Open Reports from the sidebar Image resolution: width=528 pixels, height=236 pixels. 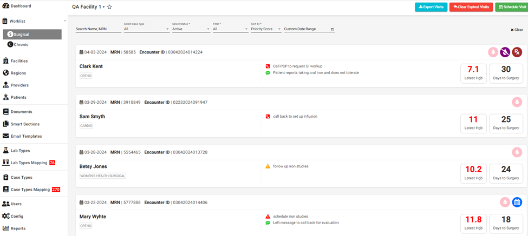tap(18, 228)
